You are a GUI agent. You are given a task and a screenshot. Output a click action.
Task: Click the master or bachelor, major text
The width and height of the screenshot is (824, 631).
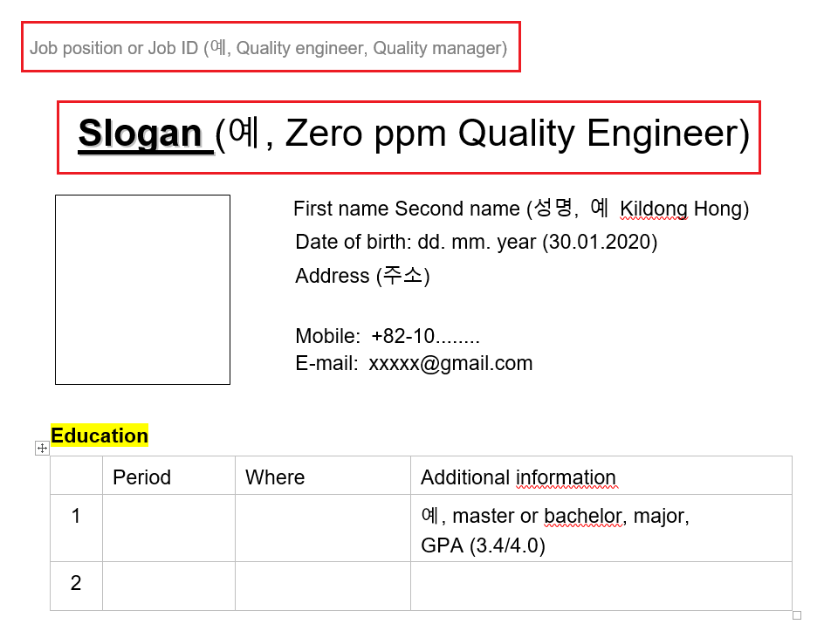pyautogui.click(x=571, y=516)
